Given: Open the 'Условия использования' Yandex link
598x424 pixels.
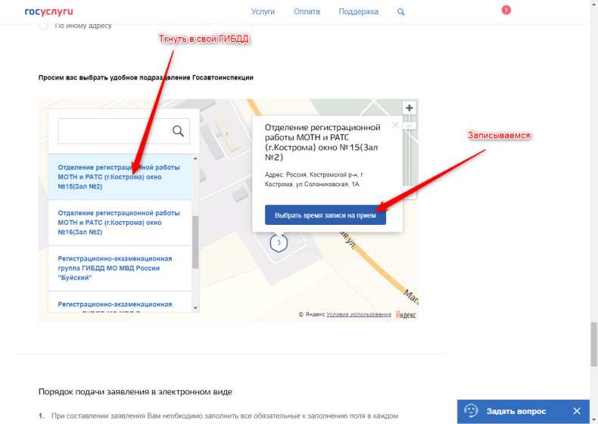Looking at the screenshot, I should (359, 314).
